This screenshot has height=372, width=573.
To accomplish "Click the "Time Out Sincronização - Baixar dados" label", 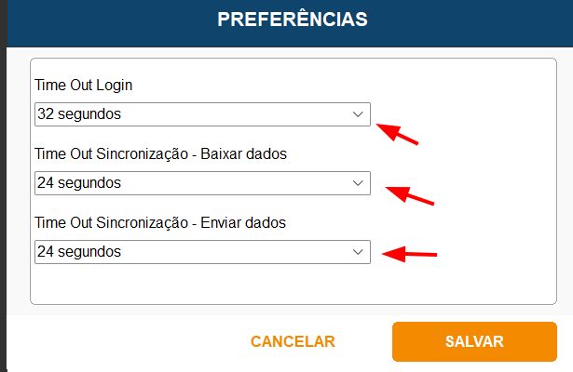I will point(160,154).
